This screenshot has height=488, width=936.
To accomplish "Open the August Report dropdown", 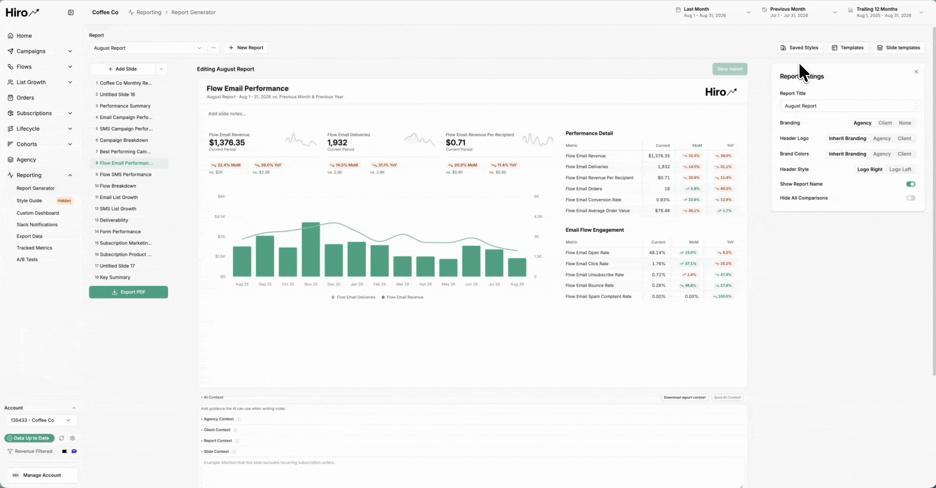I will coord(148,48).
